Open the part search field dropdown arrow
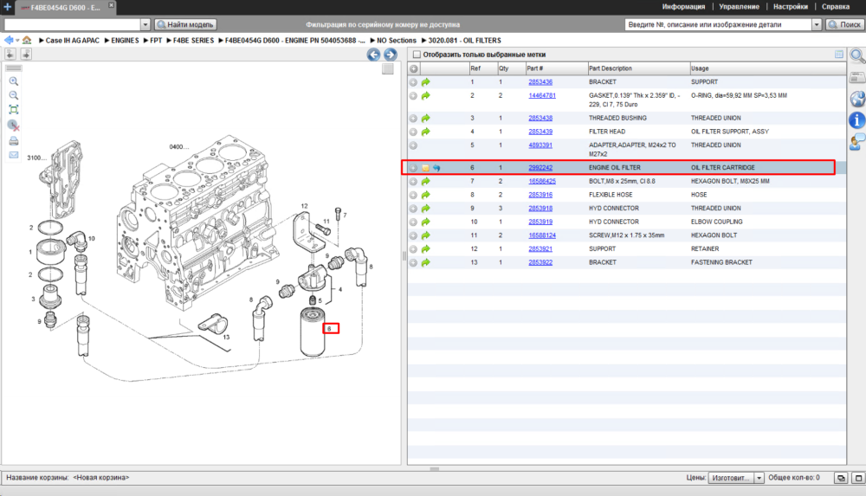The image size is (866, 496). point(817,24)
